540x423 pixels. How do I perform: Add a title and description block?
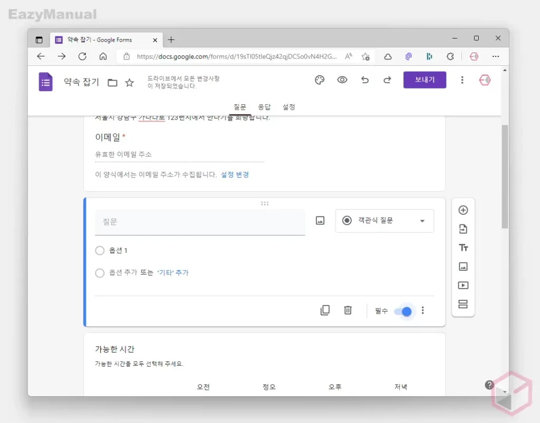[x=463, y=247]
